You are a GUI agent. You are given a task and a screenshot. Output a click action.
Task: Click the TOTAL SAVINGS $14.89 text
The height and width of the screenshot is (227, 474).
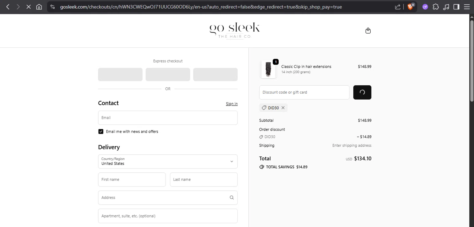[x=287, y=167]
